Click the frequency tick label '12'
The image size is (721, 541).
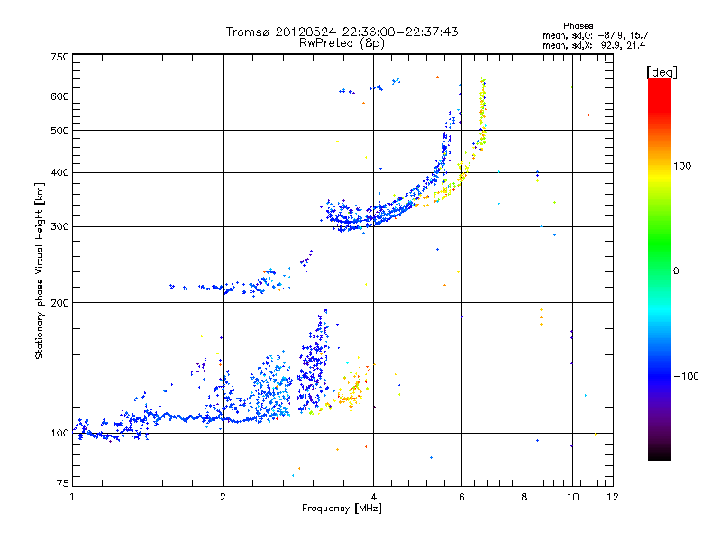click(x=613, y=497)
